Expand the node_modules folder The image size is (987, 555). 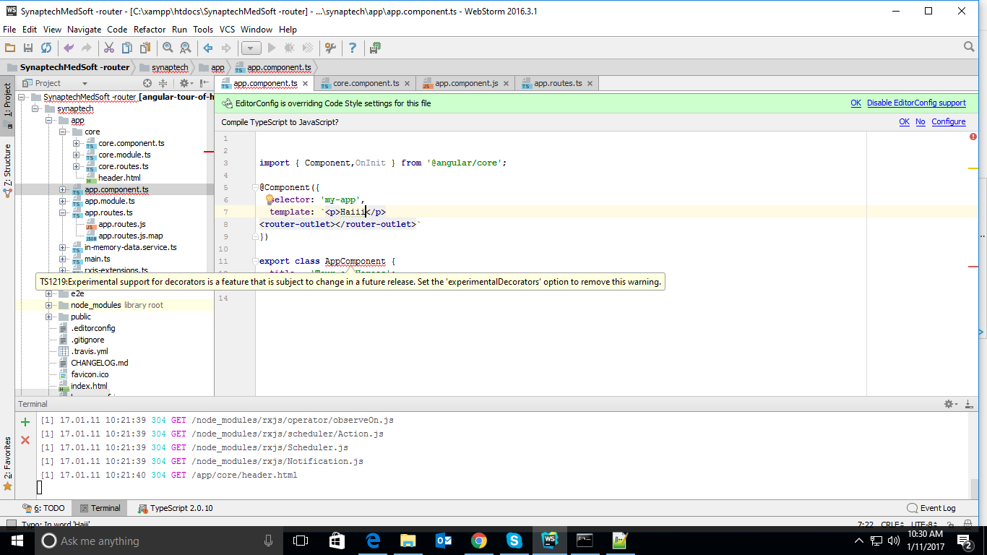click(x=49, y=305)
